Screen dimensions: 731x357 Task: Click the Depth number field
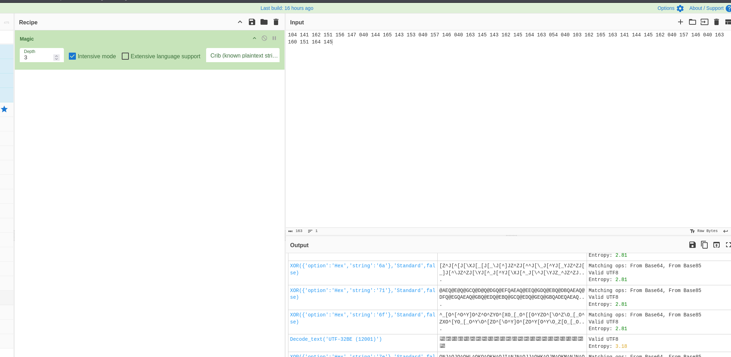click(38, 57)
